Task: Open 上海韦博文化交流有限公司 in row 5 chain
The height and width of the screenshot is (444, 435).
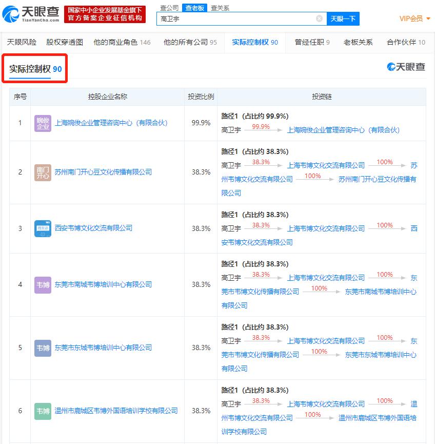Action: 326,341
